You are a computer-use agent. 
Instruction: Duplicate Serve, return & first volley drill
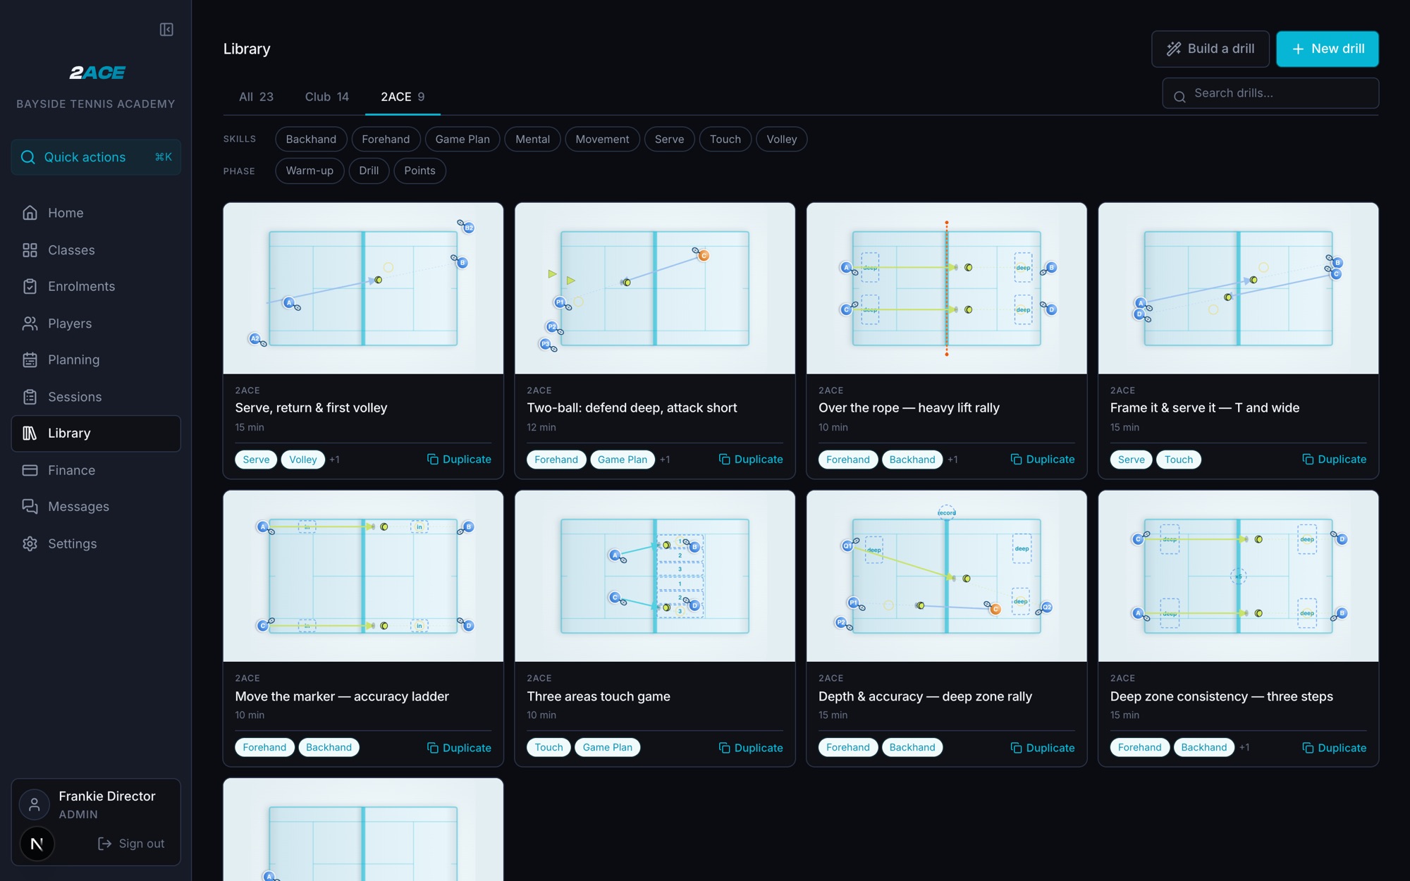pos(459,460)
